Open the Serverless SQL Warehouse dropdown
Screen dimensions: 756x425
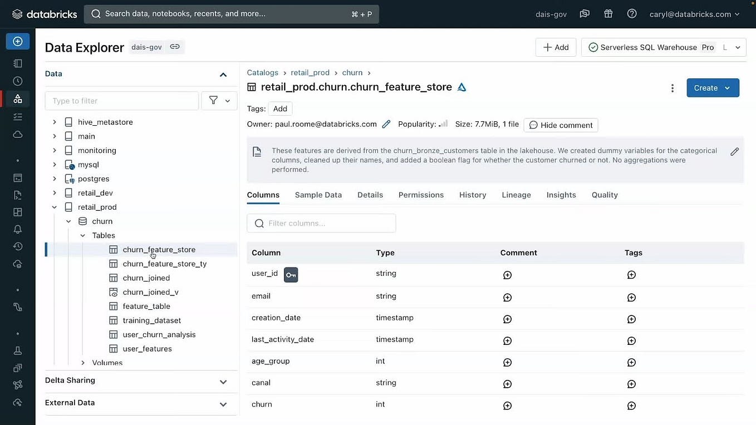pos(739,47)
